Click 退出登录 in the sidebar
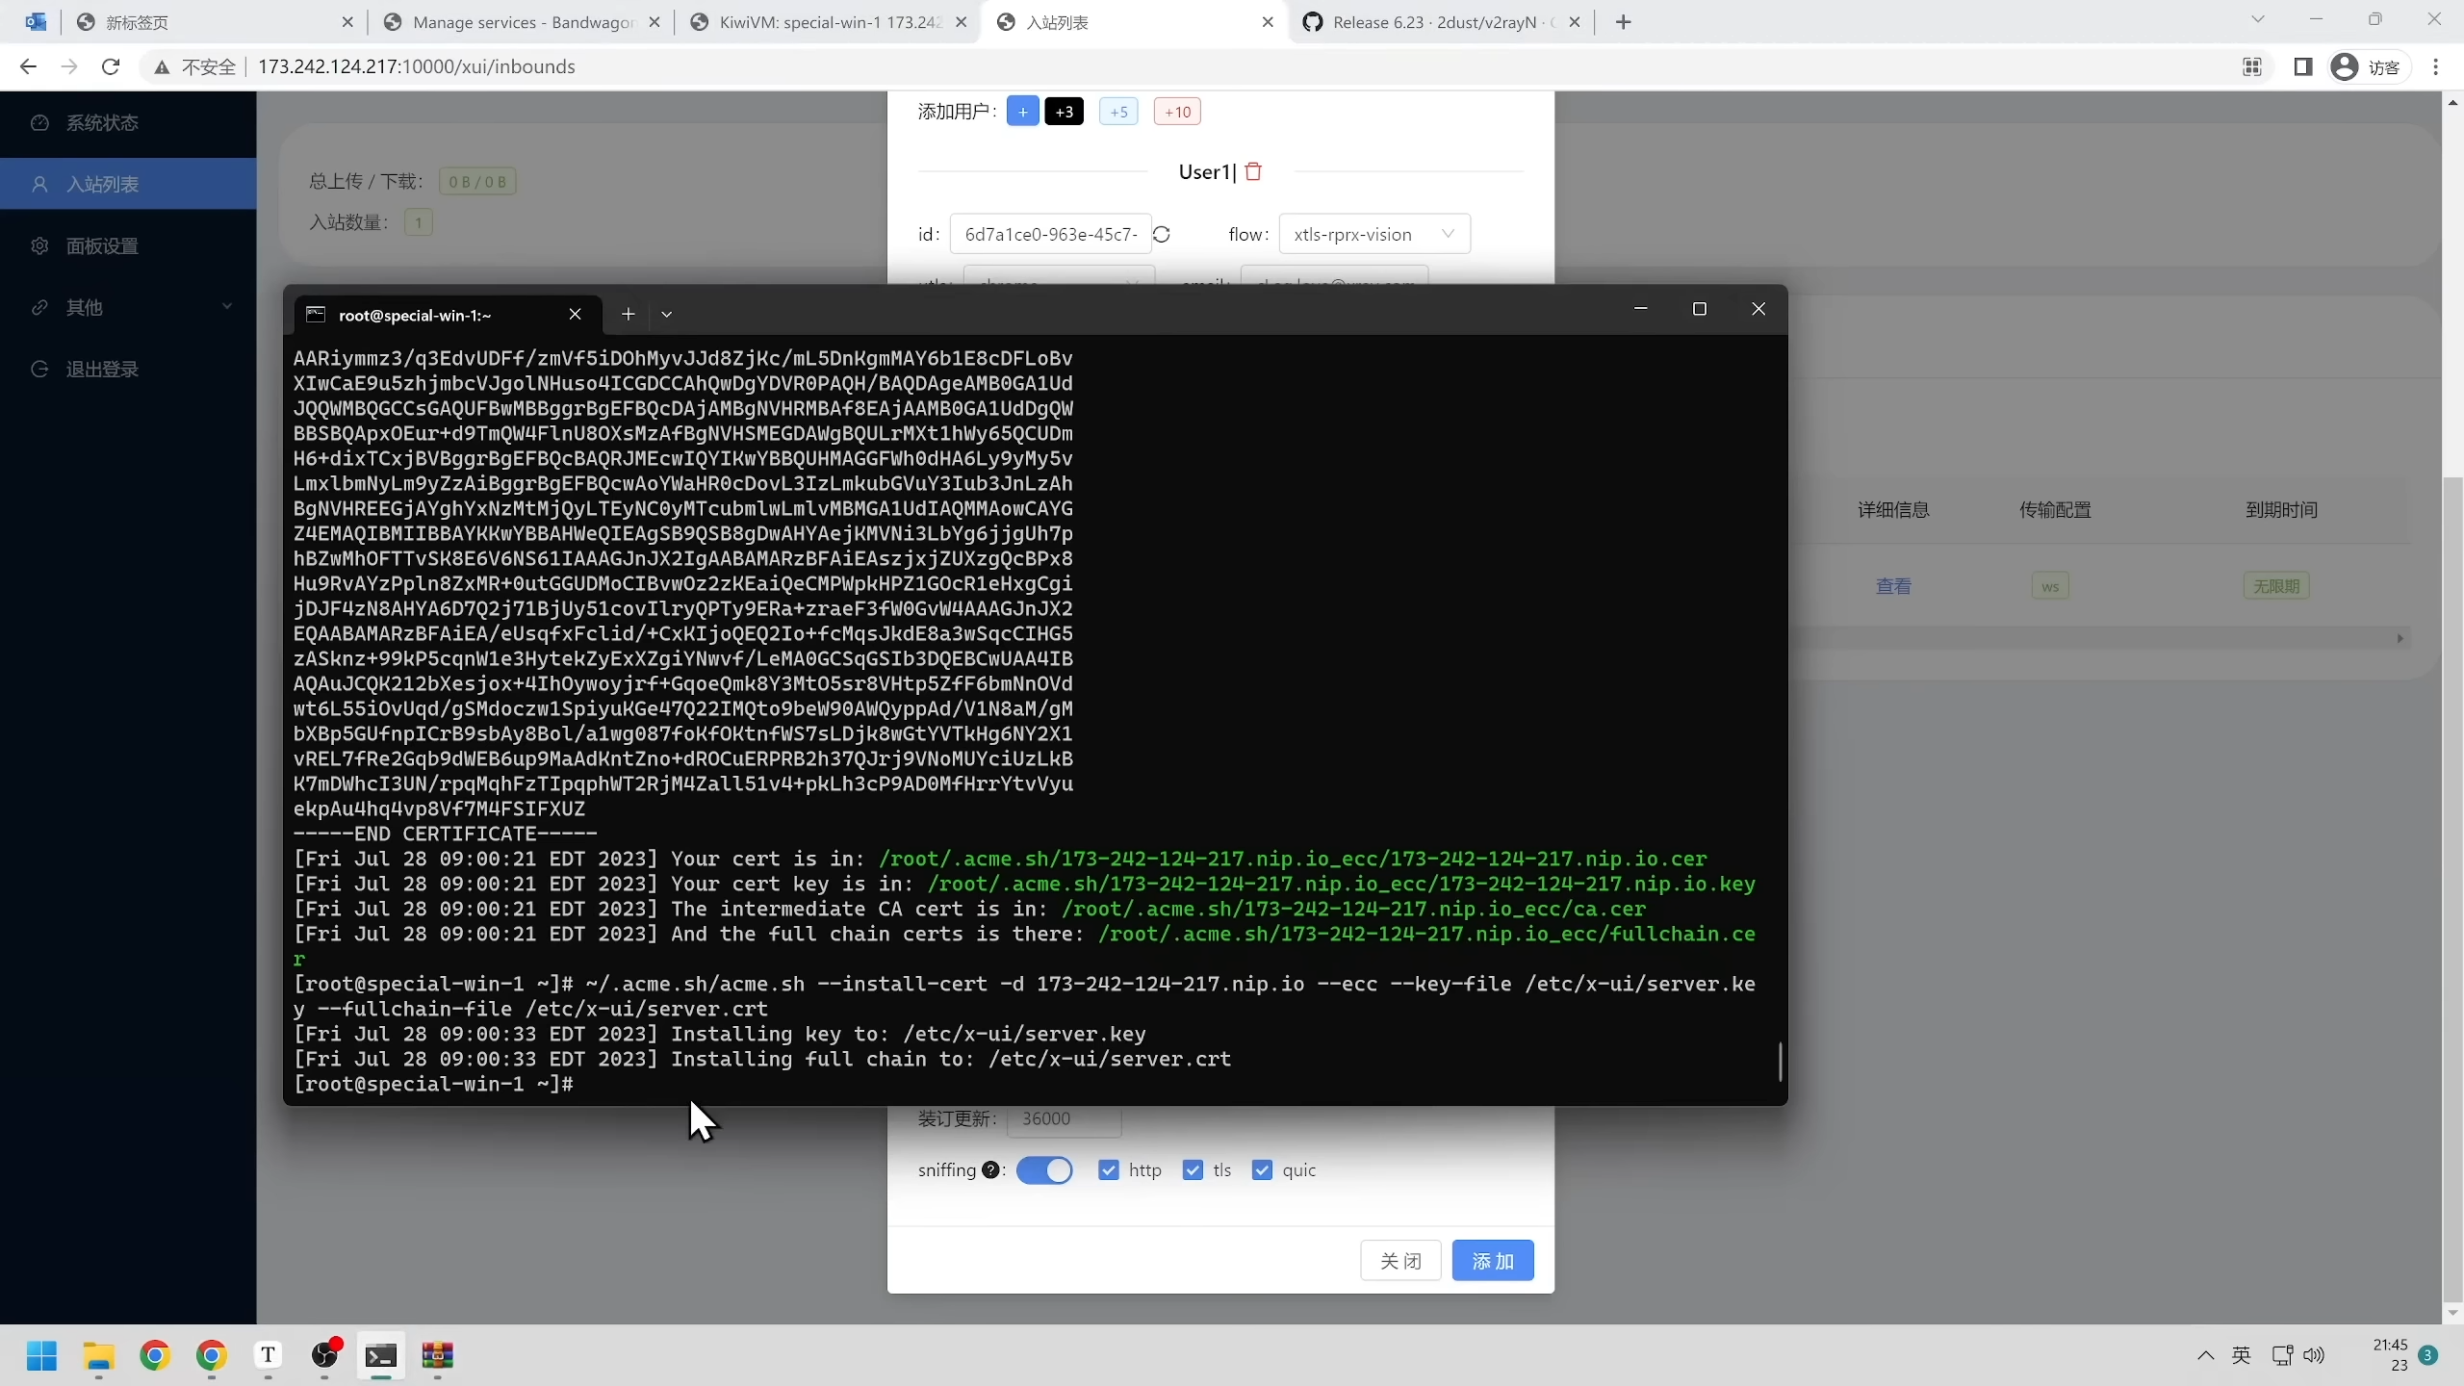Viewport: 2464px width, 1386px height. [x=128, y=369]
